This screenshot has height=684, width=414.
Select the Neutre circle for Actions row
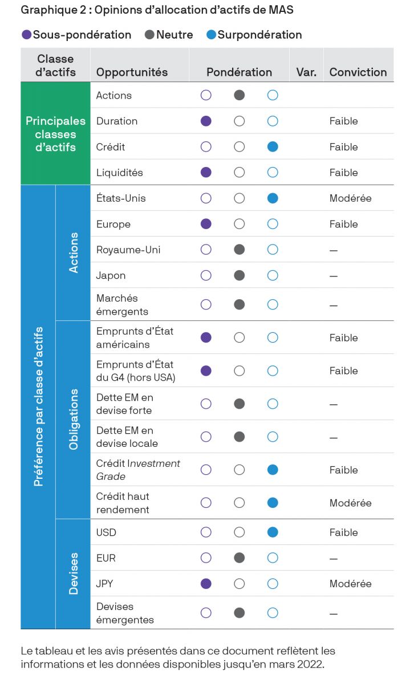240,95
